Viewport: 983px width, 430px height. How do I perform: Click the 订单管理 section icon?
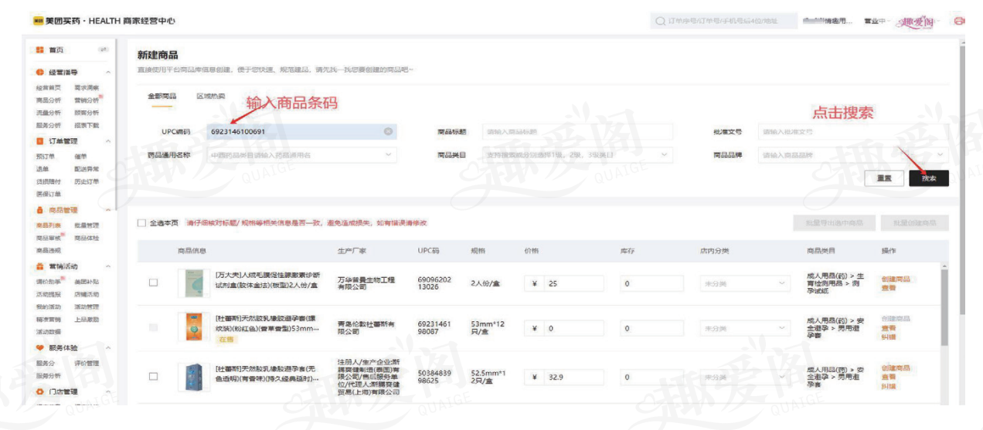(x=40, y=141)
